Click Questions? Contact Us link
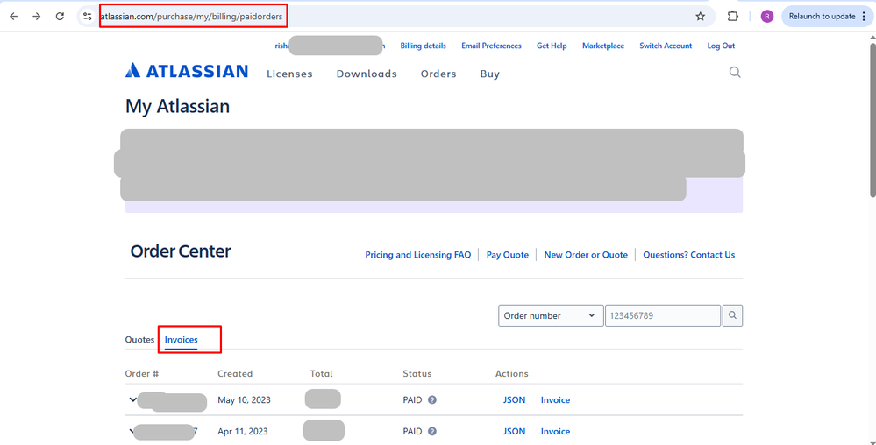 689,255
